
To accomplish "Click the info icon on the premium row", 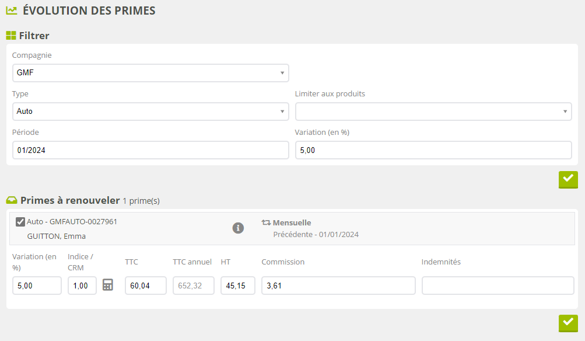I will [238, 228].
